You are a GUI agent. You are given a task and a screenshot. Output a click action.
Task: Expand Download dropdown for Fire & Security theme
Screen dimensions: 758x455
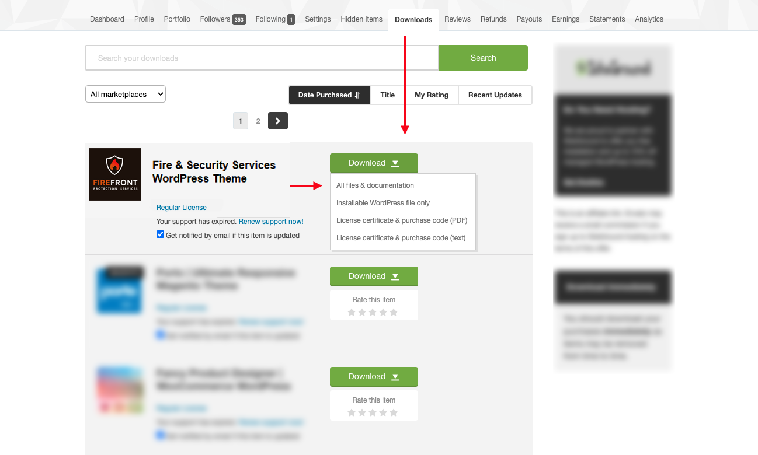tap(374, 163)
